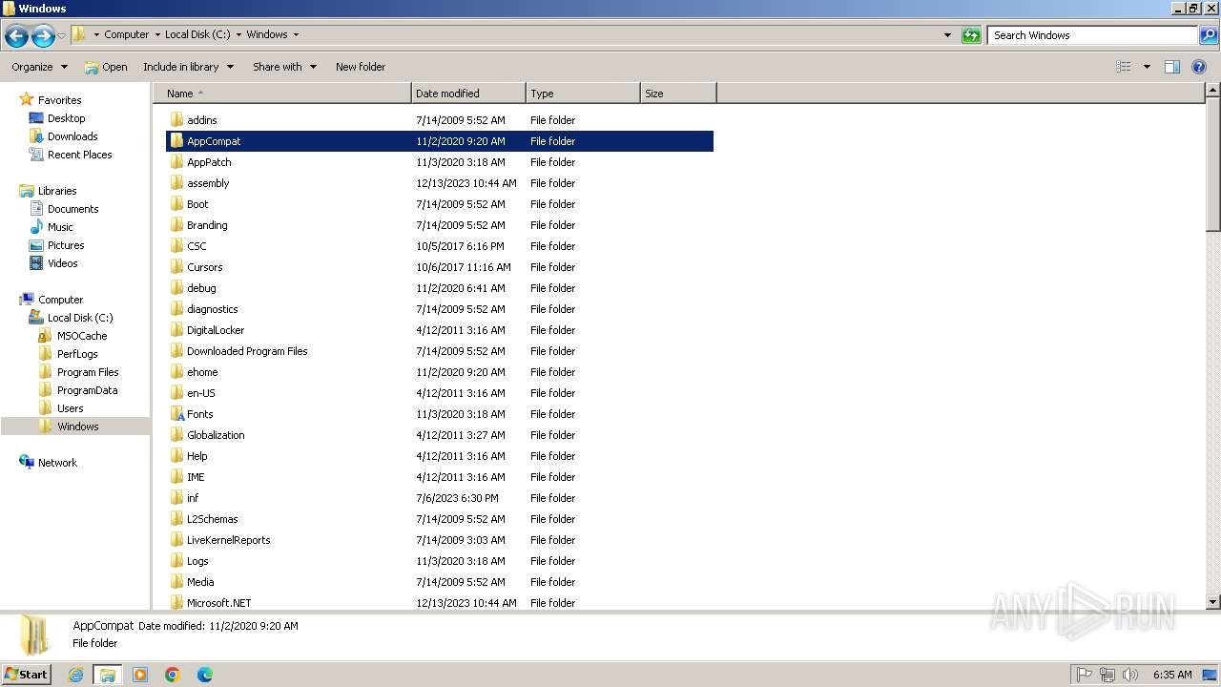Click the volume speaker tray icon
The image size is (1221, 687).
pos(1129,675)
